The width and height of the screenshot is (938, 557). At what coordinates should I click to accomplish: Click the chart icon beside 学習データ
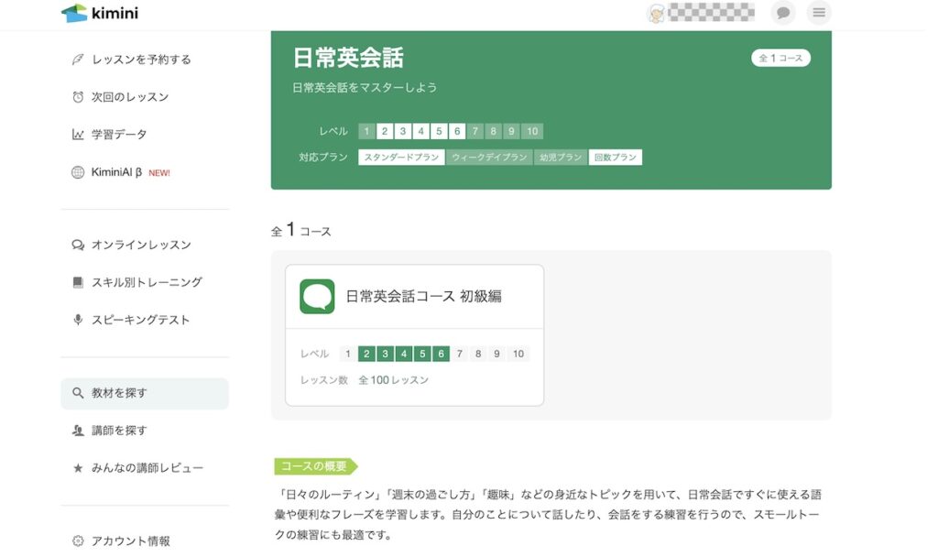[78, 135]
